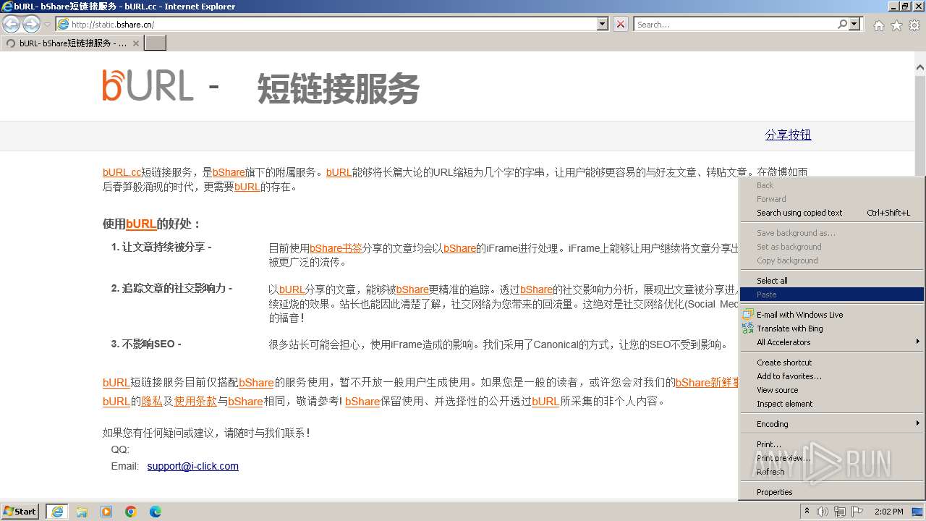Click the bURL logo

click(148, 85)
